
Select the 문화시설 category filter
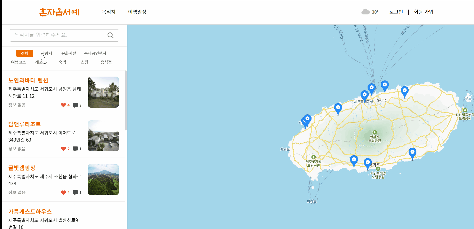click(69, 53)
